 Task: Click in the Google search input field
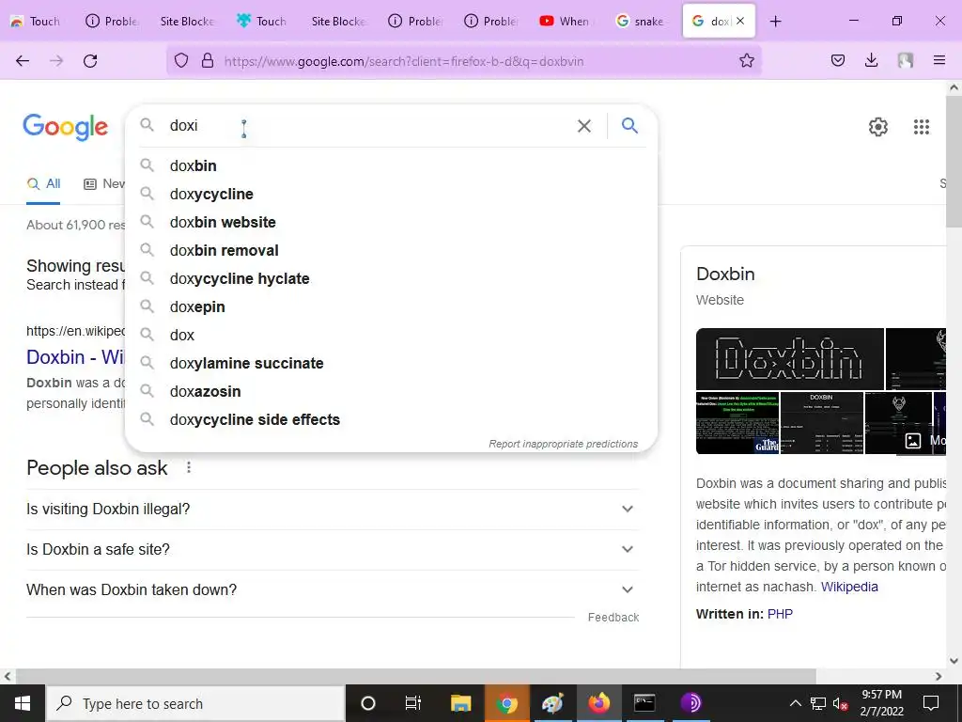[368, 126]
